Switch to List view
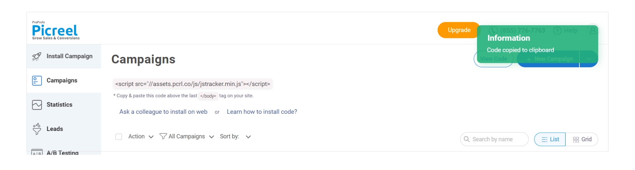Viewport: 635px width, 170px height. click(x=550, y=139)
